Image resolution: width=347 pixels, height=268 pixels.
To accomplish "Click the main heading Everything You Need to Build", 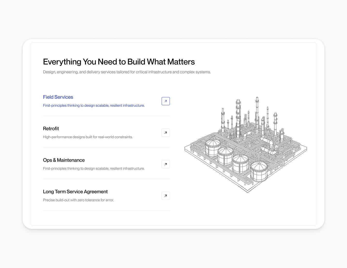I will (119, 62).
